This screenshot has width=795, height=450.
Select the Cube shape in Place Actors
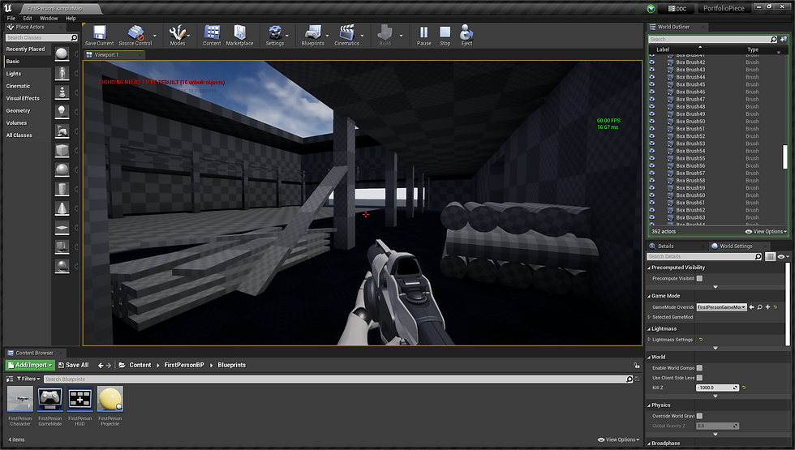coord(62,150)
